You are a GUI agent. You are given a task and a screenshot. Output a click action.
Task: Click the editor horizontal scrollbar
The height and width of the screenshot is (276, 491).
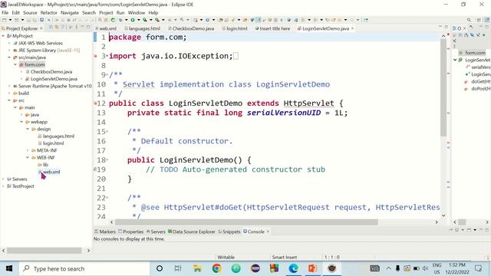pyautogui.click(x=246, y=222)
